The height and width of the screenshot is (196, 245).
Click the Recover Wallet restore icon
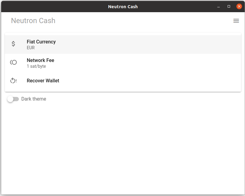point(13,81)
